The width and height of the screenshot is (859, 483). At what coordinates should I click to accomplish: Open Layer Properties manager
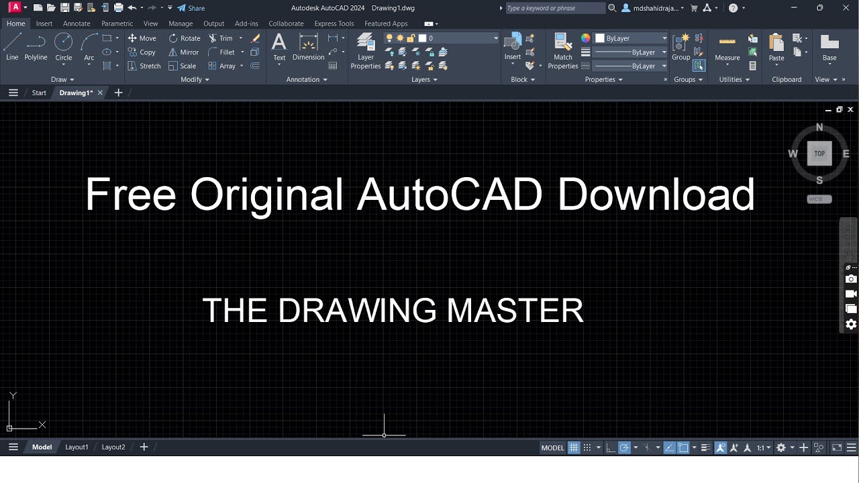coord(366,52)
